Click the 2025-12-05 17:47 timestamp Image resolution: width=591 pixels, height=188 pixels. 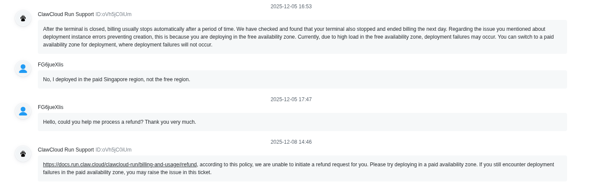pyautogui.click(x=291, y=99)
